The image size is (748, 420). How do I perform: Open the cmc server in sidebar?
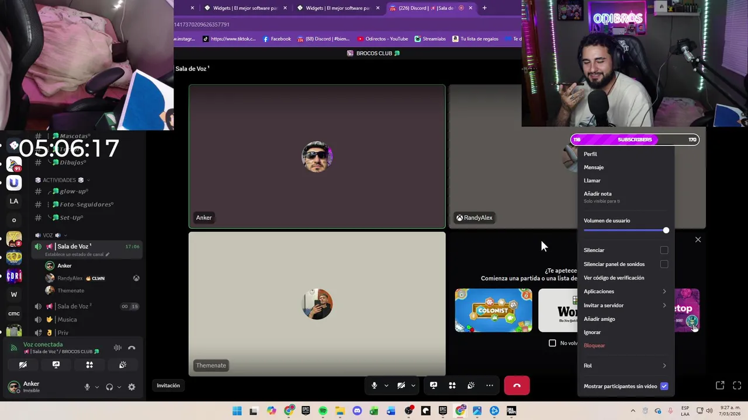pos(14,313)
